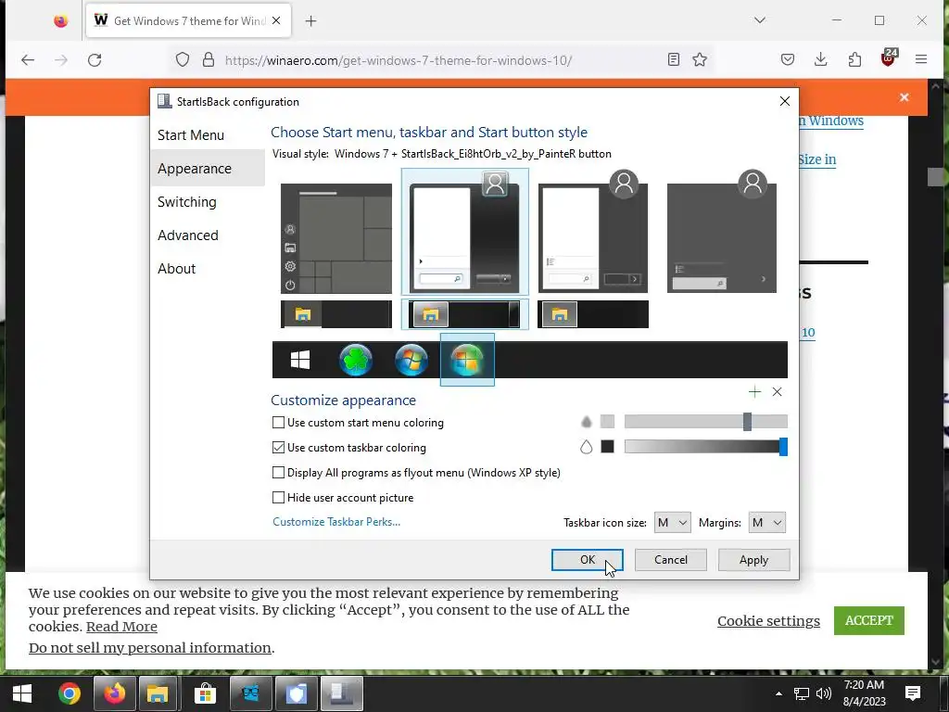Accept cookies with the ACCEPT button

868,620
